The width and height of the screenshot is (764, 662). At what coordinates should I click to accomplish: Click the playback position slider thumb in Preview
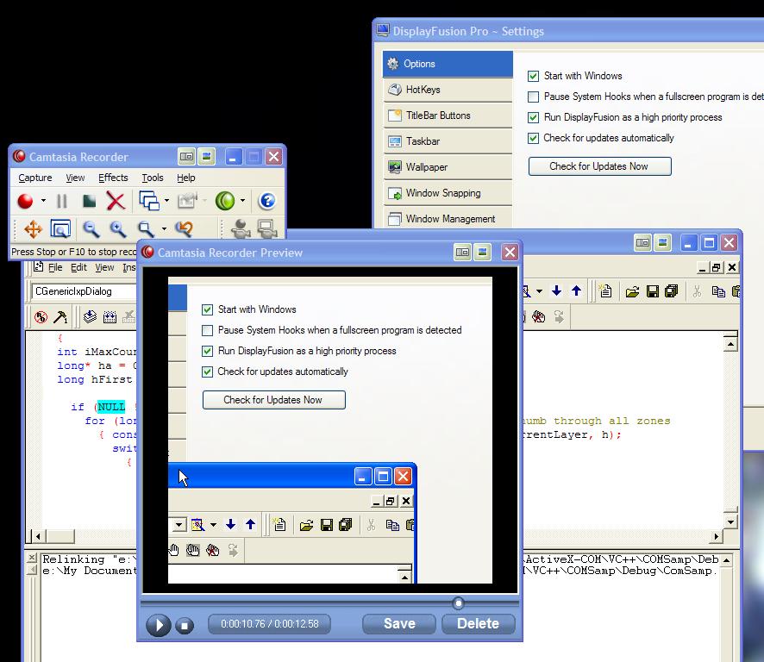(458, 603)
